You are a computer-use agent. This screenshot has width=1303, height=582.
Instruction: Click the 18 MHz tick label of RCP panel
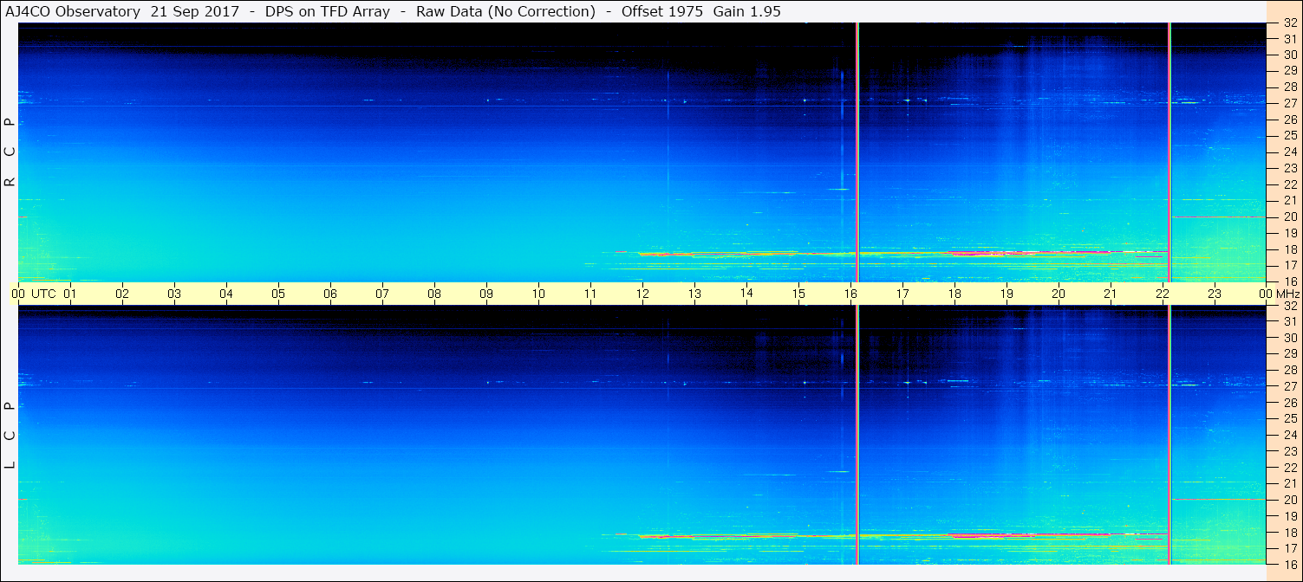[x=1290, y=249]
